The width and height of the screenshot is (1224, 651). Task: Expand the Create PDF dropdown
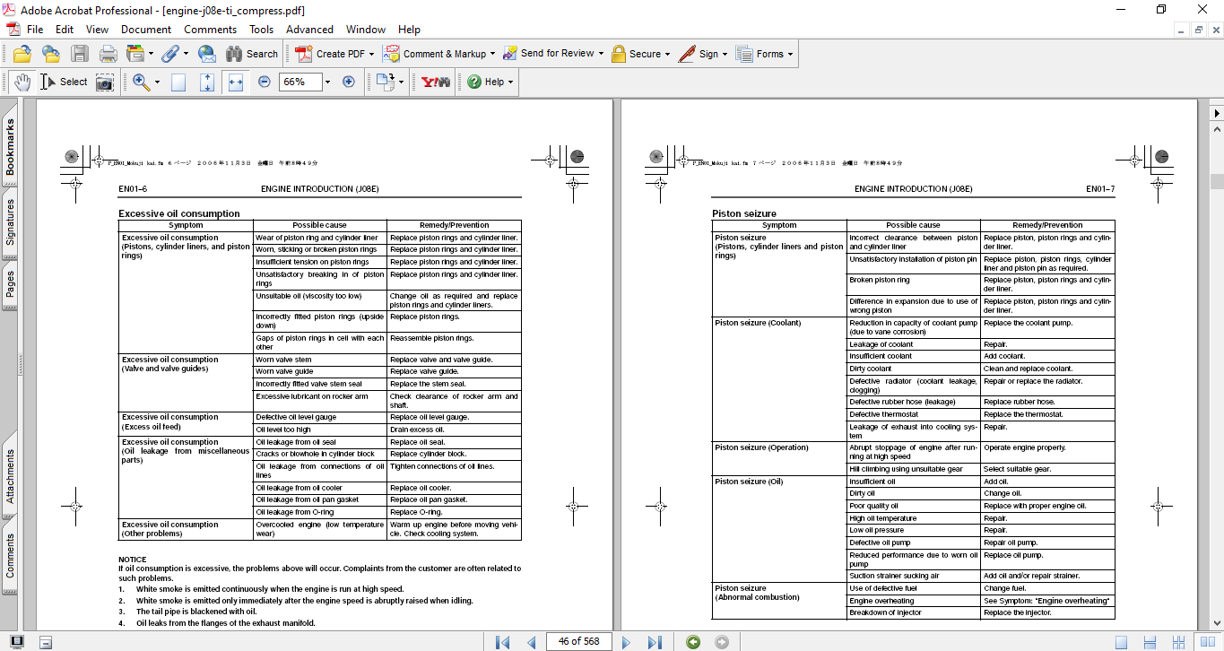point(371,54)
